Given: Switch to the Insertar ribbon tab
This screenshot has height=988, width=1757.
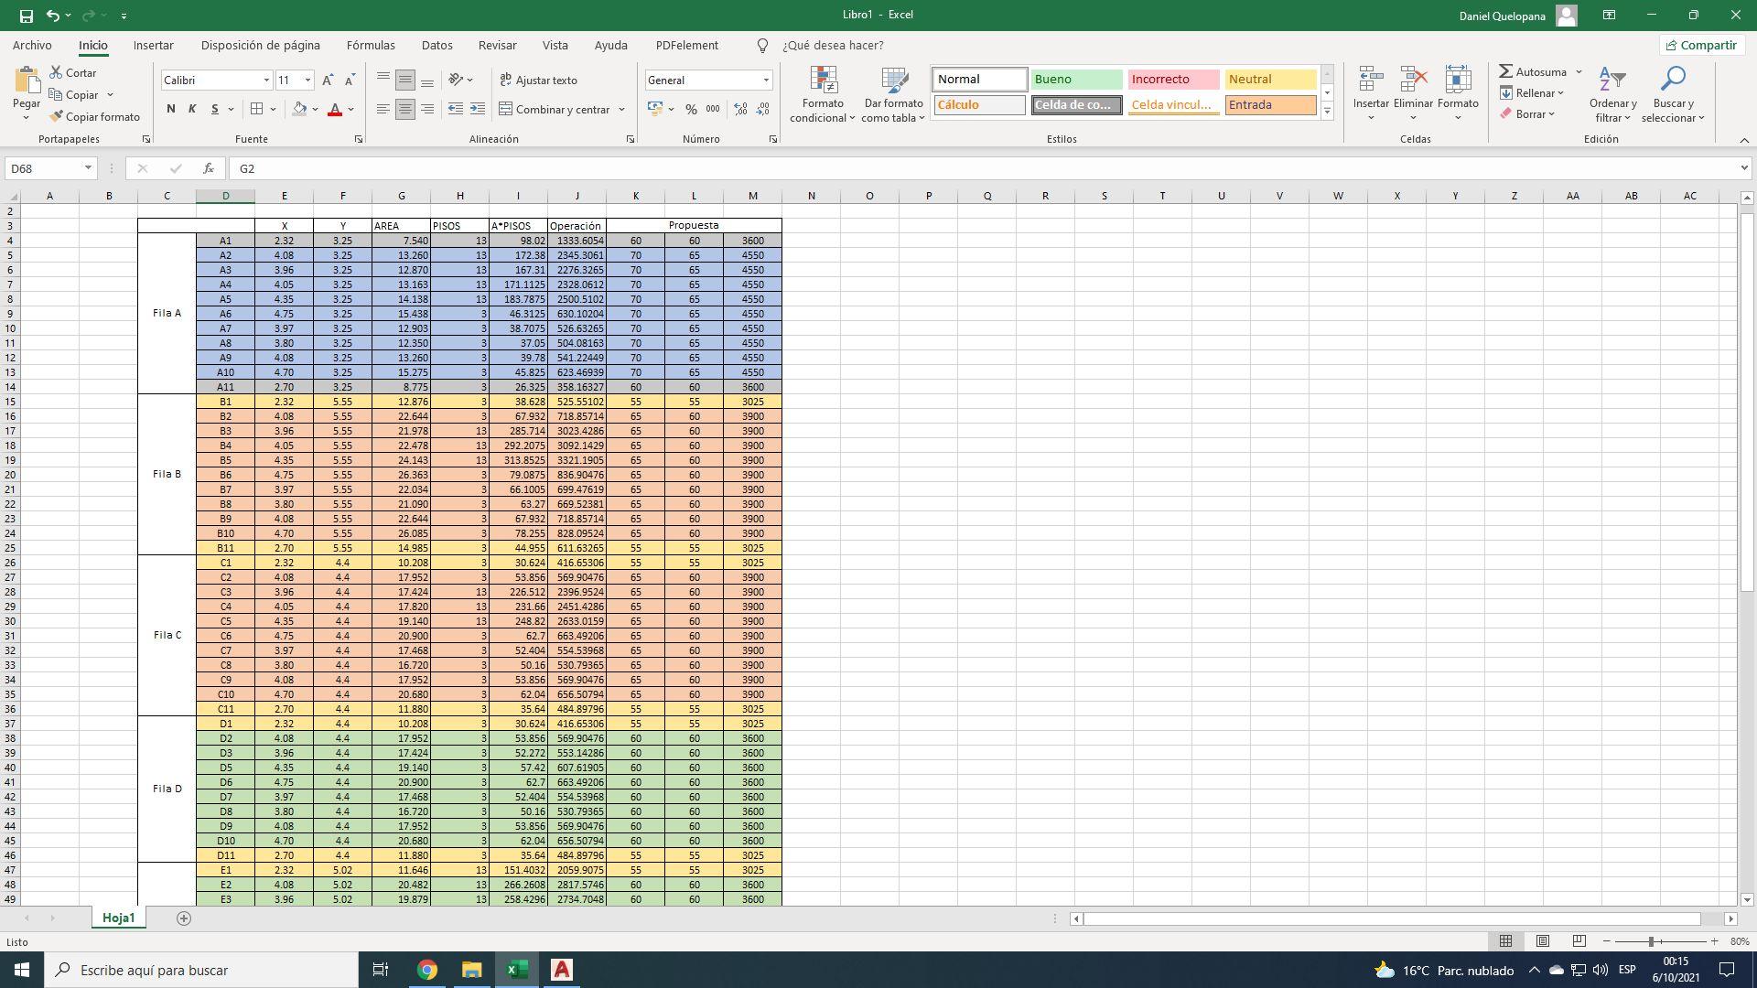Looking at the screenshot, I should (153, 45).
